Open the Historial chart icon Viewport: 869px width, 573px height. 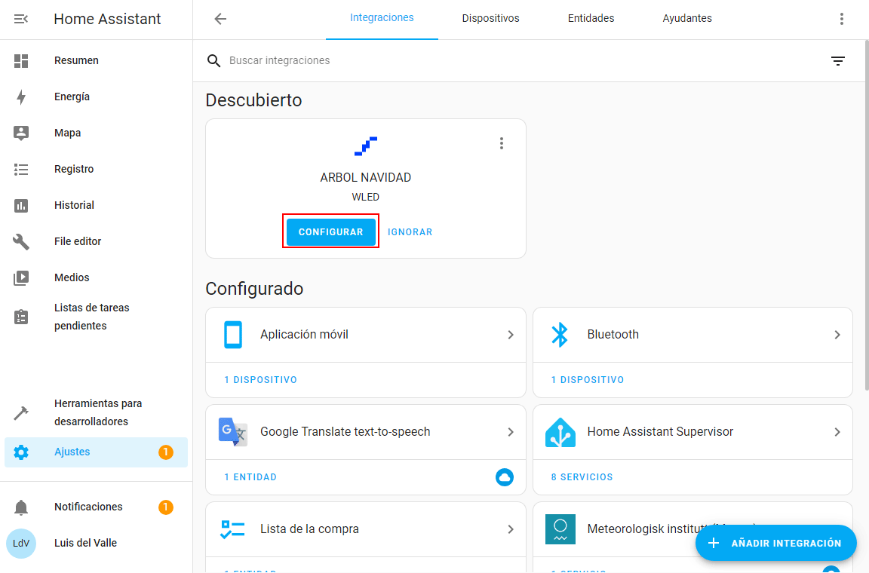click(x=21, y=206)
